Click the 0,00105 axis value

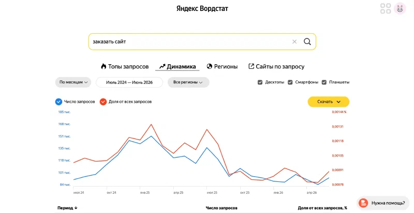click(x=338, y=156)
